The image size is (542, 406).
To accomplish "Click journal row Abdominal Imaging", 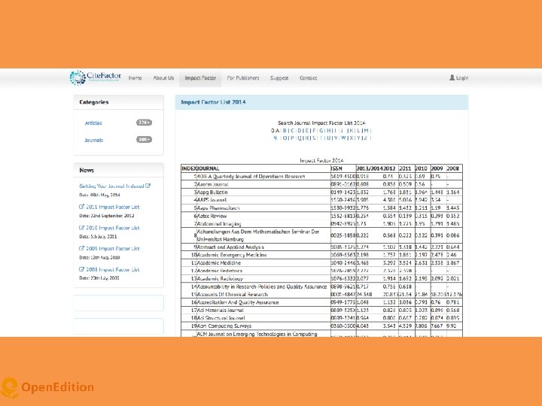I will click(321, 224).
